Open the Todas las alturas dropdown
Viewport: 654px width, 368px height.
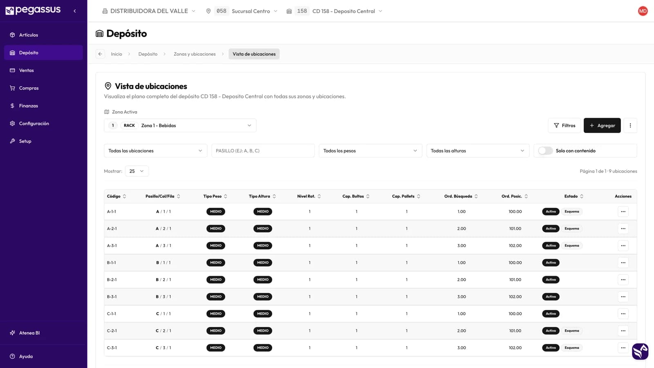478,151
